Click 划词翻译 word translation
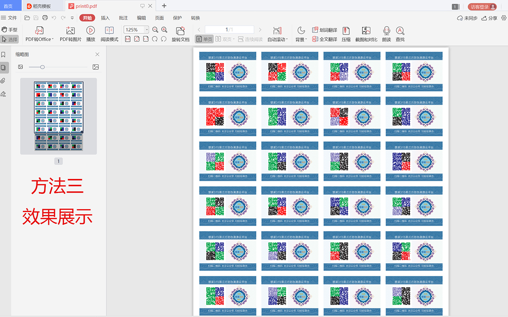 (x=325, y=30)
